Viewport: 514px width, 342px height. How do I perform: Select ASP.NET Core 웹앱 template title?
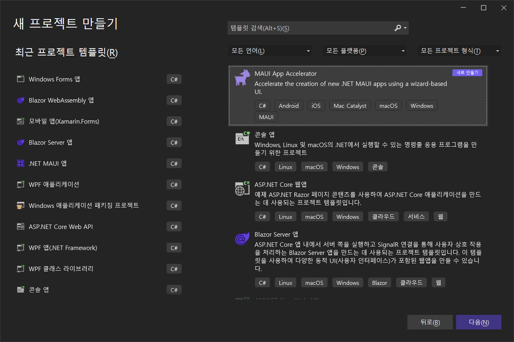(281, 184)
